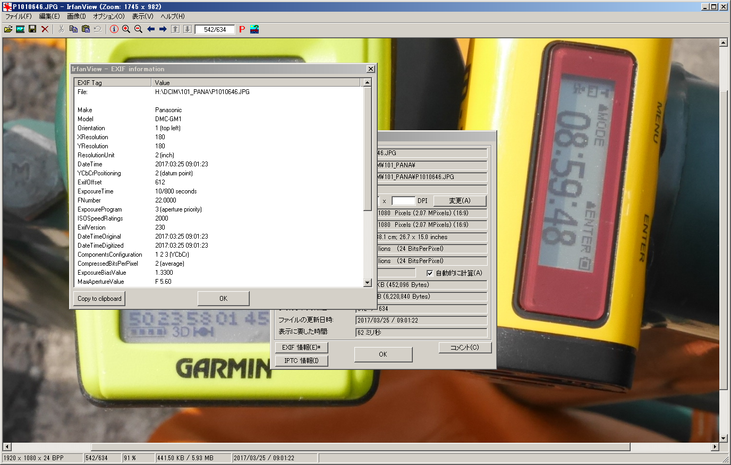This screenshot has height=465, width=731.
Task: Click the IPTC 情報(I) button
Action: [x=301, y=361]
